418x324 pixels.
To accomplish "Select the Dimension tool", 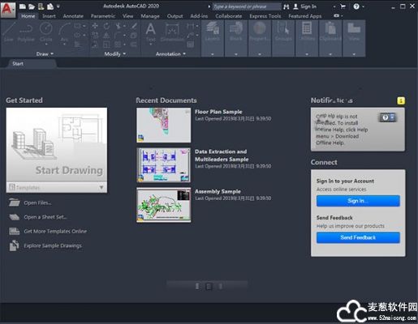I will 172,32.
